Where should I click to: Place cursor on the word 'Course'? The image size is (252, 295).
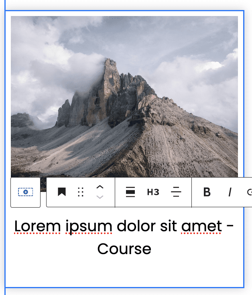pyautogui.click(x=124, y=249)
